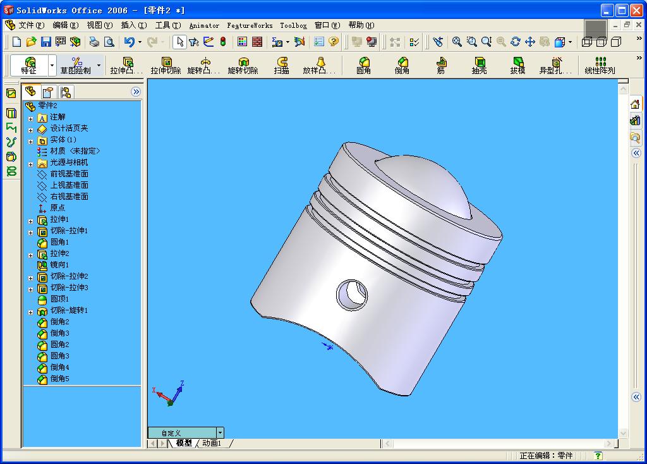Click the 草图绘制 sketch button

pyautogui.click(x=76, y=66)
